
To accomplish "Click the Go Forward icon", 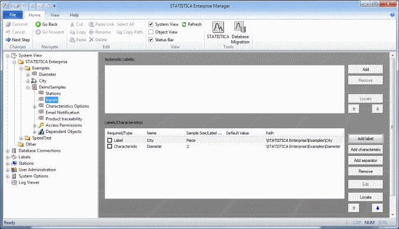I will tap(38, 32).
